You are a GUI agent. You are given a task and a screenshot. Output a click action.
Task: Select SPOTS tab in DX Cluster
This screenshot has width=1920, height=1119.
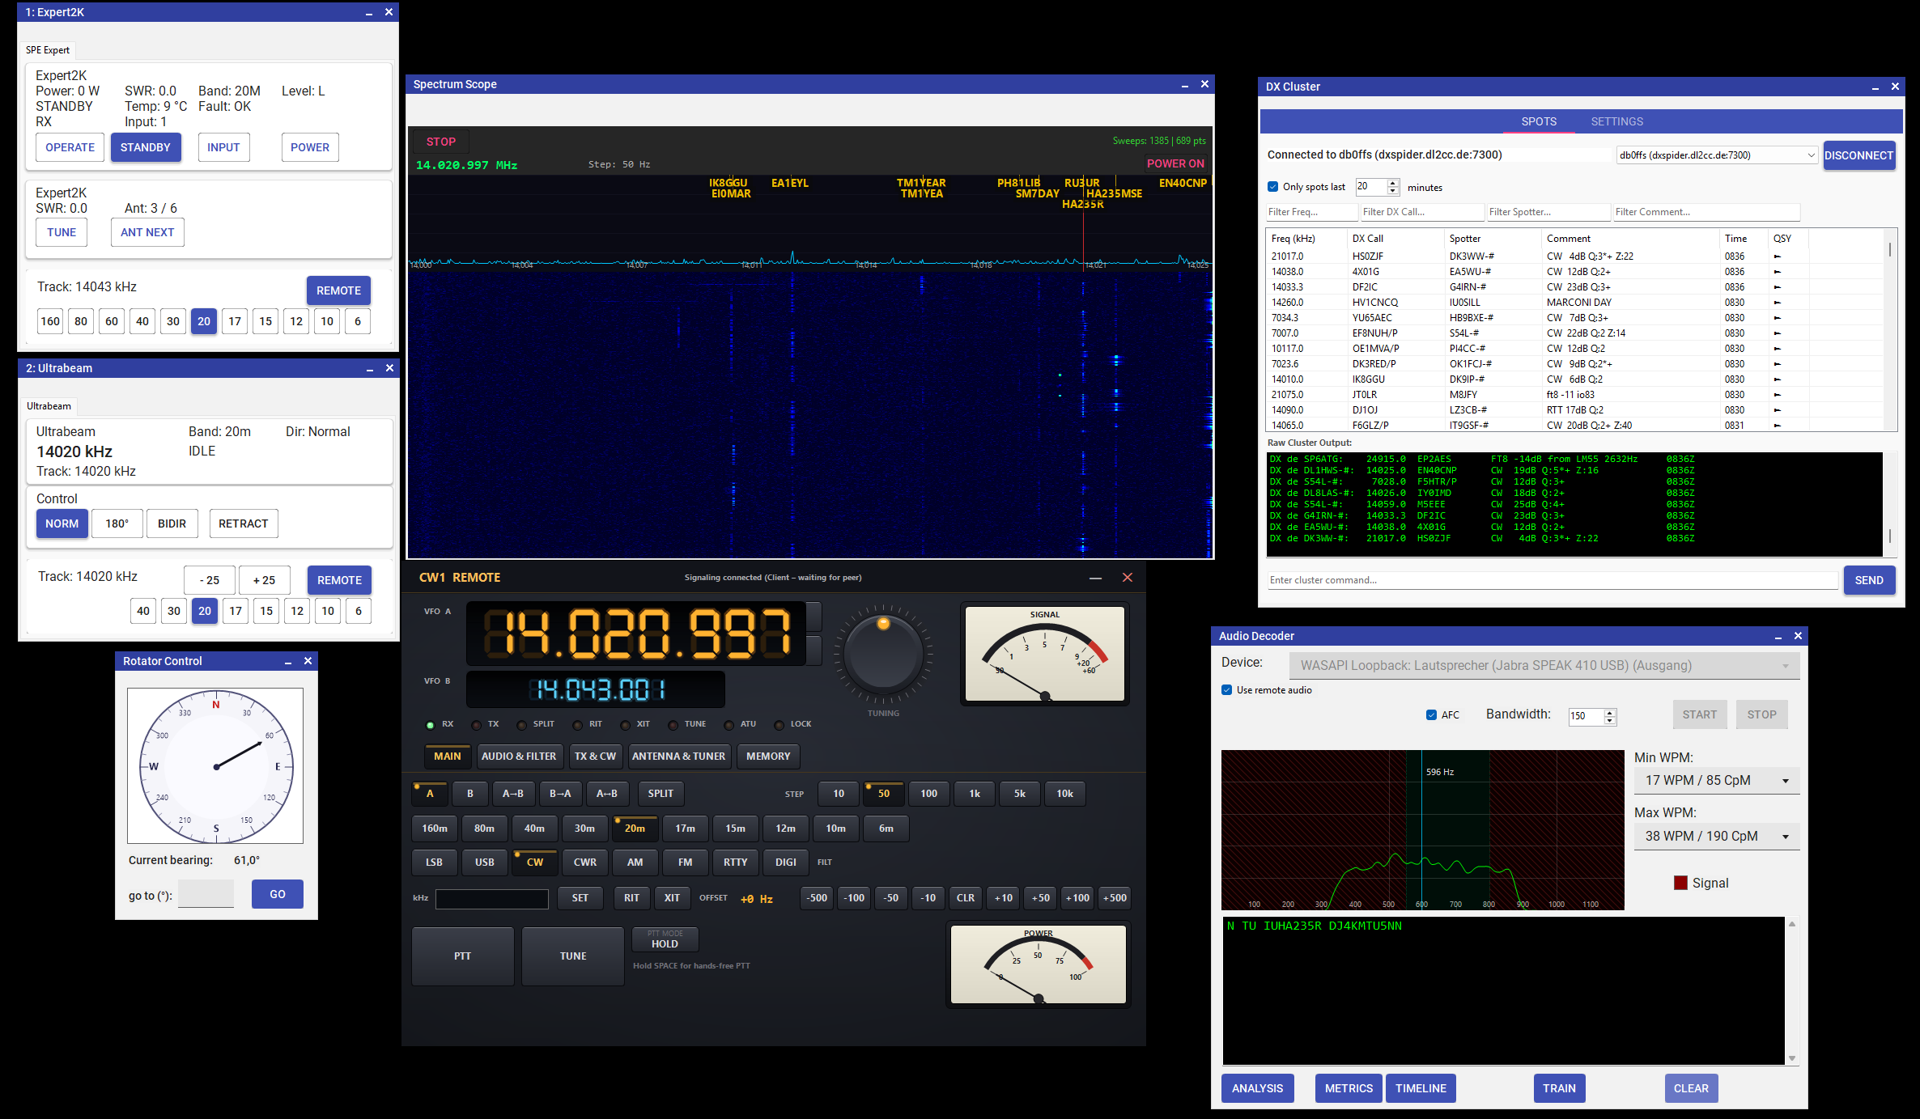point(1538,122)
